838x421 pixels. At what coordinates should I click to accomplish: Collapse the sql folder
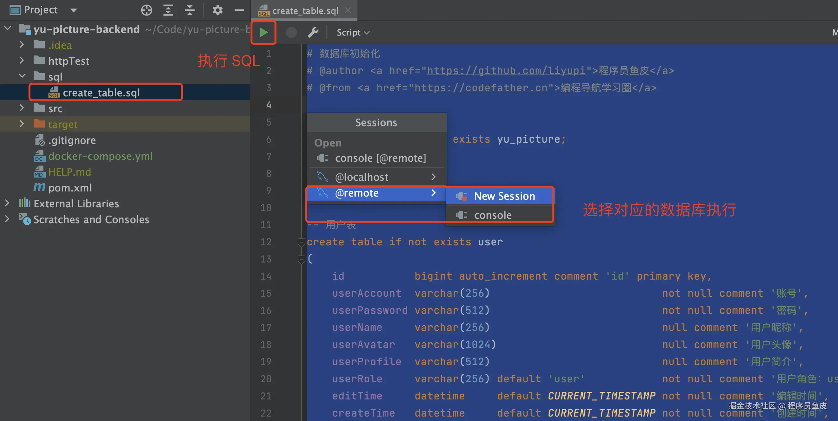tap(22, 76)
